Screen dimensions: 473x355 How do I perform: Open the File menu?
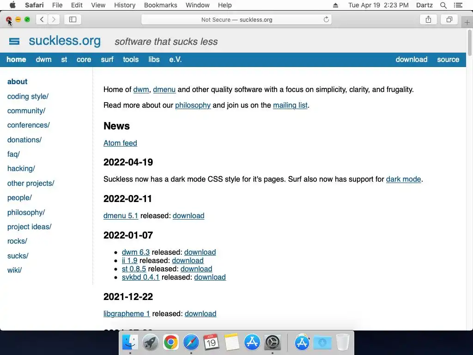pyautogui.click(x=57, y=5)
